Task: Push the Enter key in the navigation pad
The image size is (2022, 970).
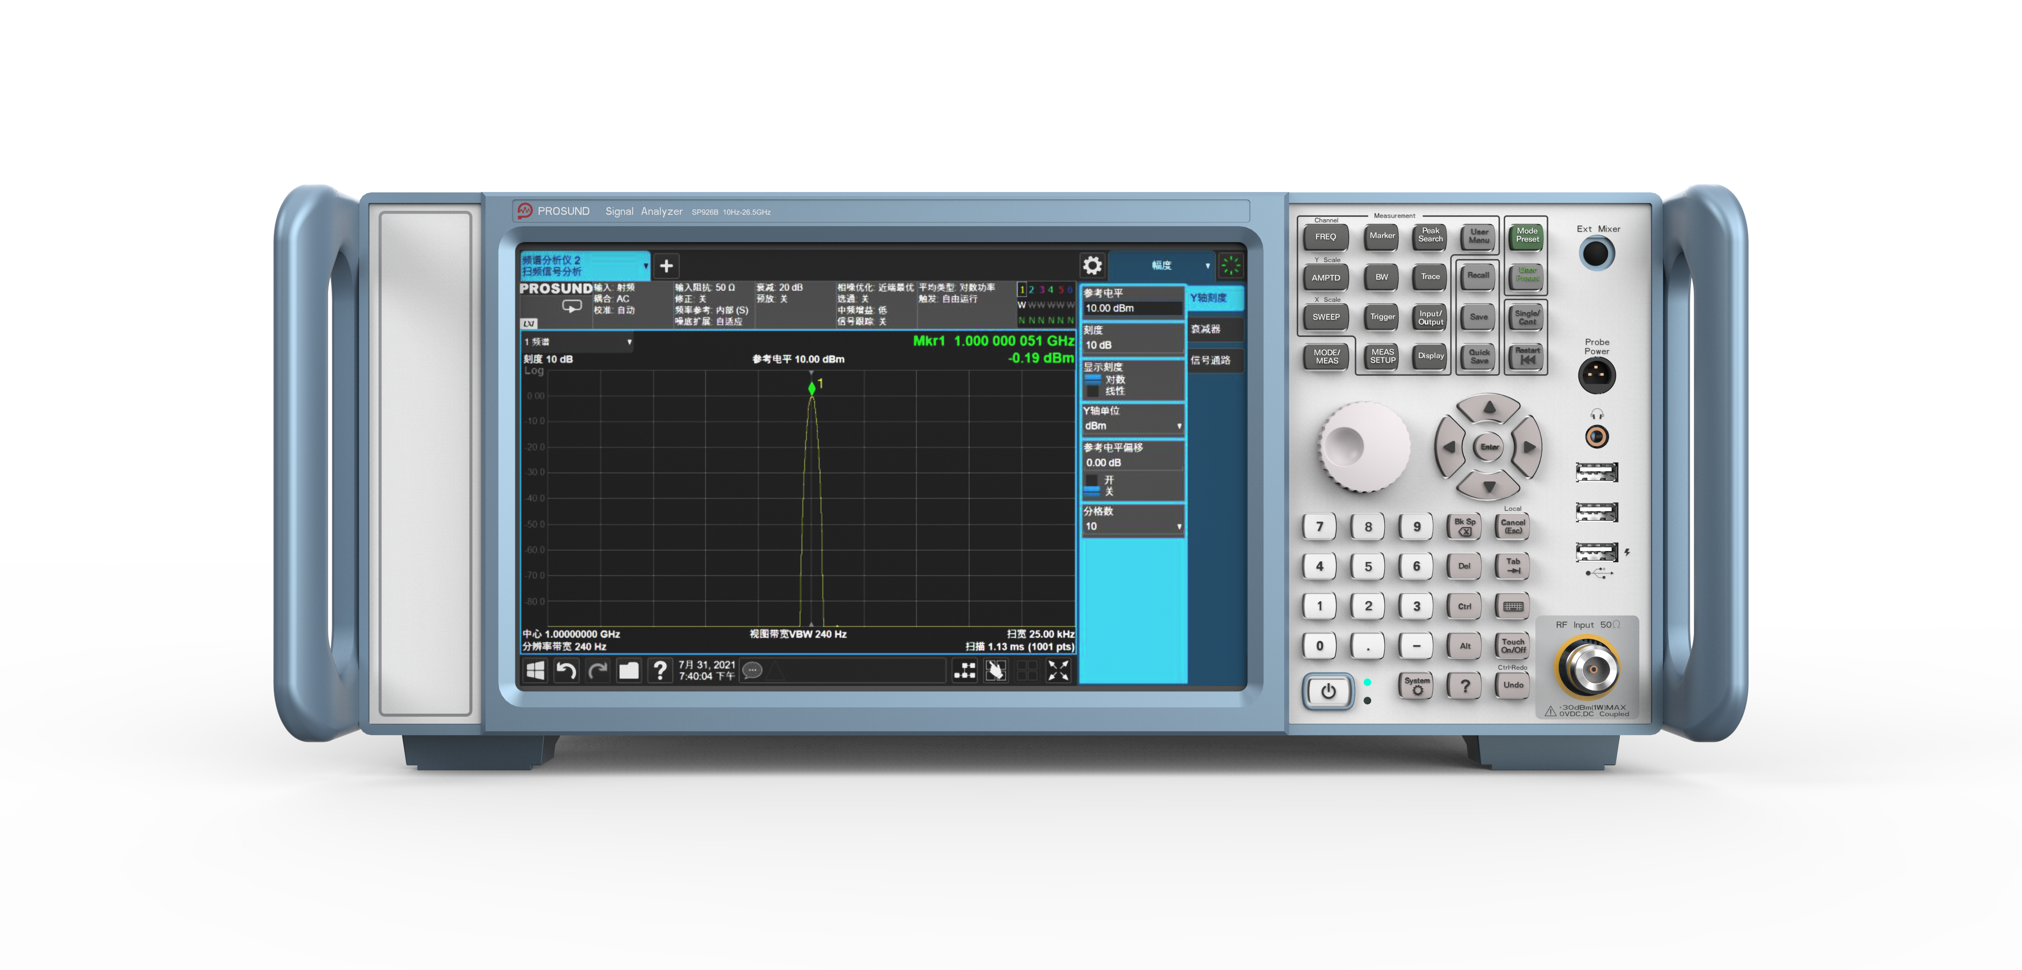Action: (1489, 447)
